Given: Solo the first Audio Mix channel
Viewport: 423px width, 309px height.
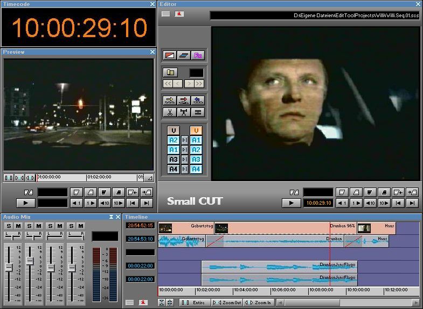Looking at the screenshot, I should pyautogui.click(x=9, y=226).
